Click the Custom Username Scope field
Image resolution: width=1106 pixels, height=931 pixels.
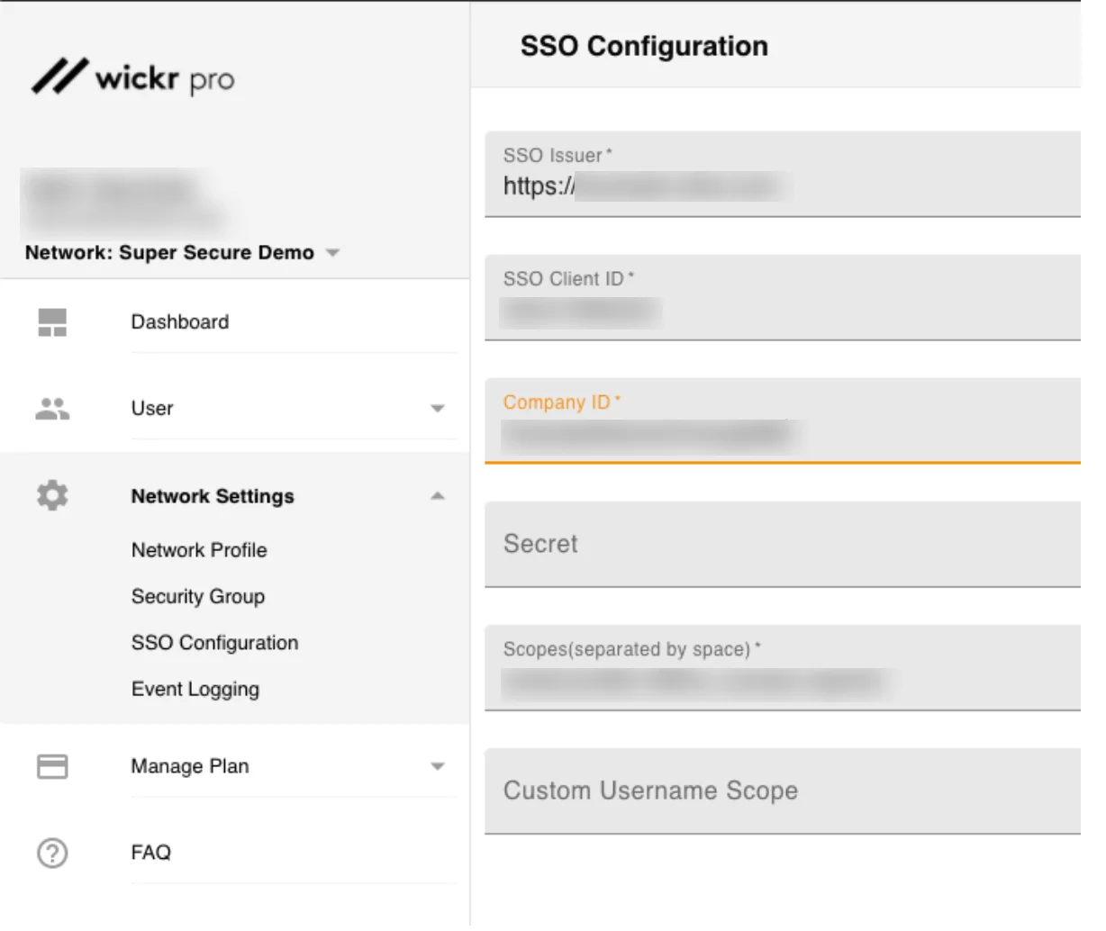click(x=782, y=791)
